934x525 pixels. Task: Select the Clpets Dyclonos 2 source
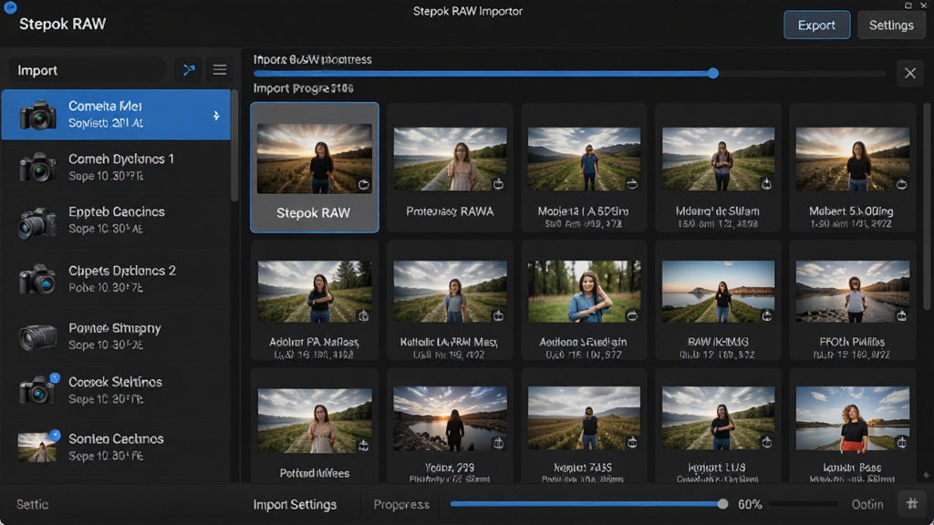[x=116, y=279]
